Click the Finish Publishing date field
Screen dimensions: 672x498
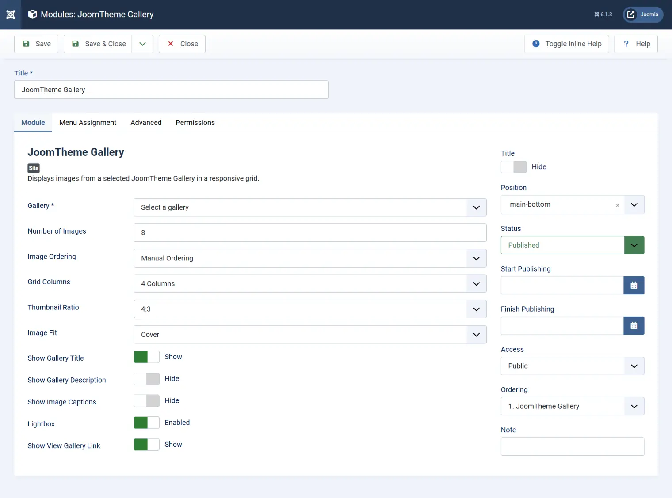click(562, 326)
